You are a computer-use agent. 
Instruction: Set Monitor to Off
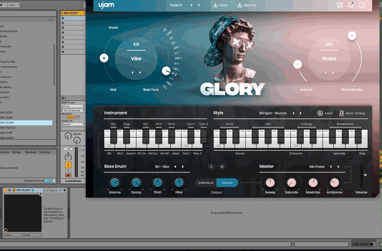pos(77,117)
